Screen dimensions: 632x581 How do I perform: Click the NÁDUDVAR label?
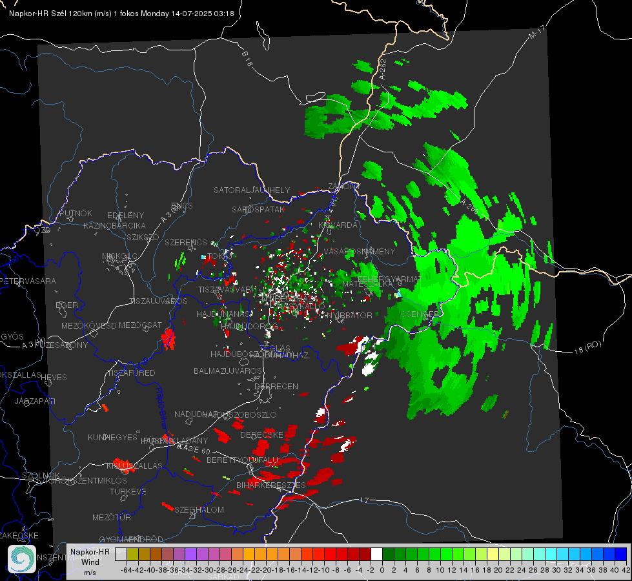[195, 414]
